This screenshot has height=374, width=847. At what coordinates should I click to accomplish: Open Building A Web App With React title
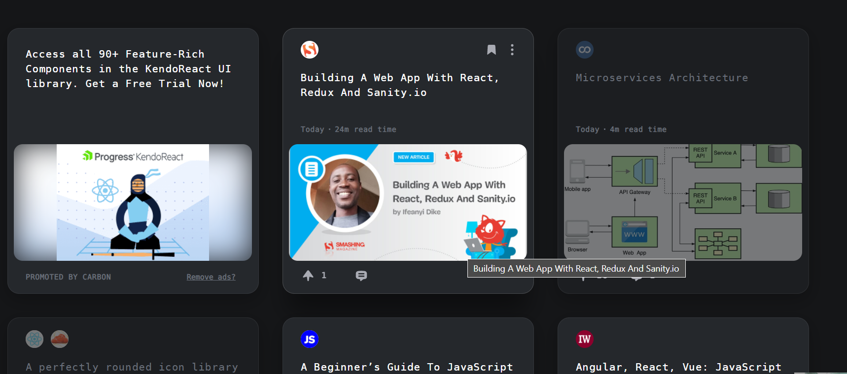point(400,85)
